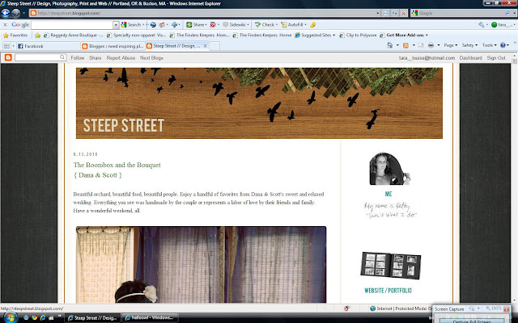Click the hellocwl taskbar window button

tap(150, 317)
